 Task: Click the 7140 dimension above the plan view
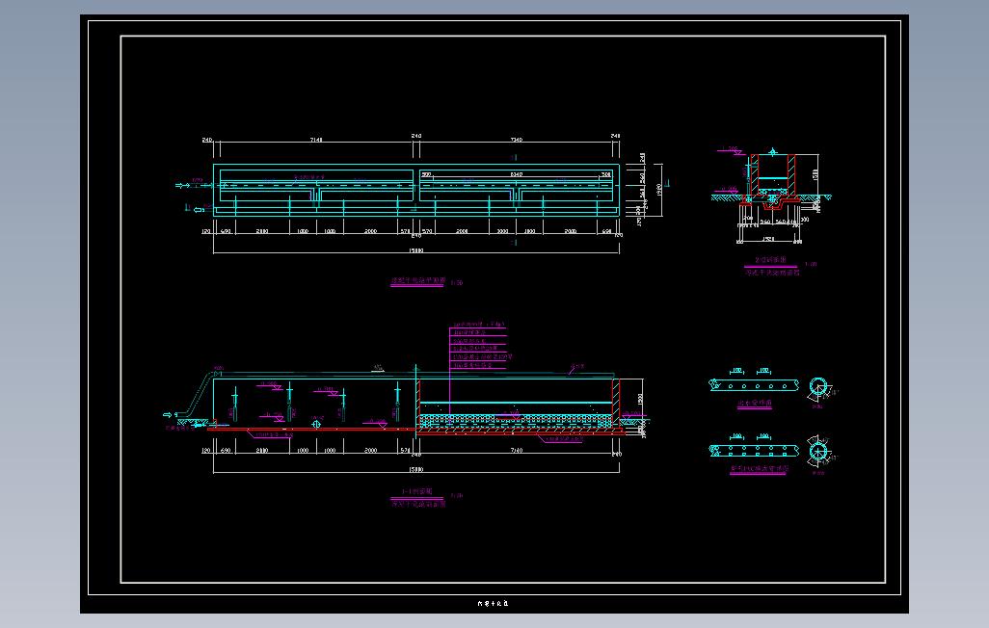click(x=316, y=140)
